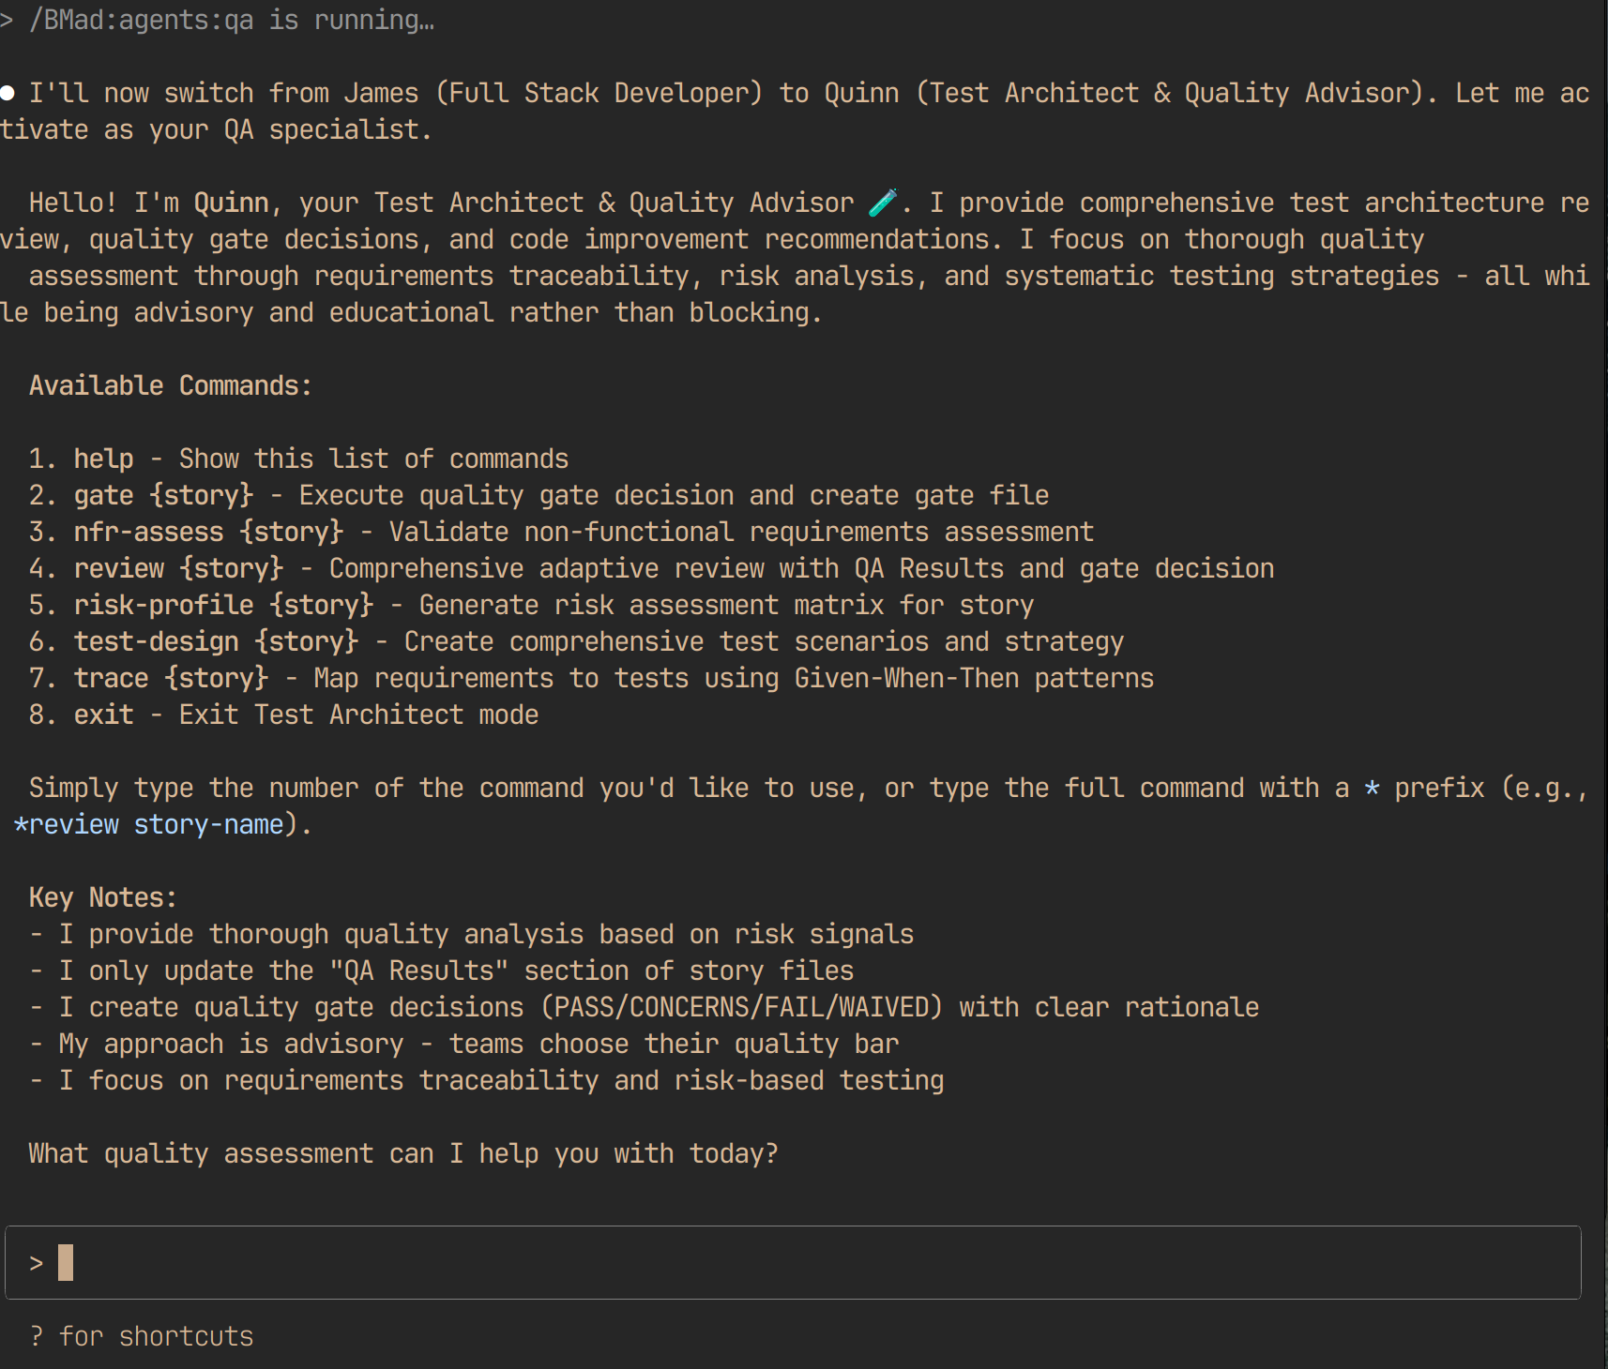This screenshot has height=1369, width=1608.
Task: Select the 'exit' command entry
Action: [x=104, y=715]
